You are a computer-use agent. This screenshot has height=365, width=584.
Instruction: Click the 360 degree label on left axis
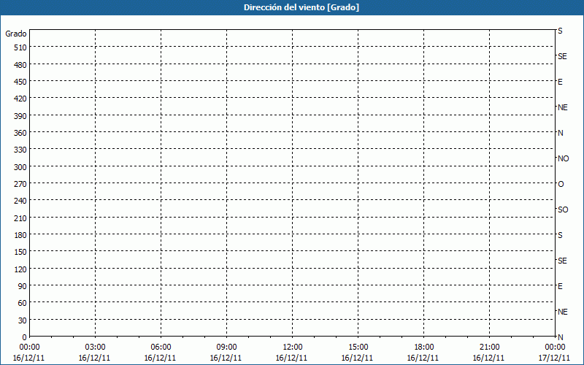point(19,133)
